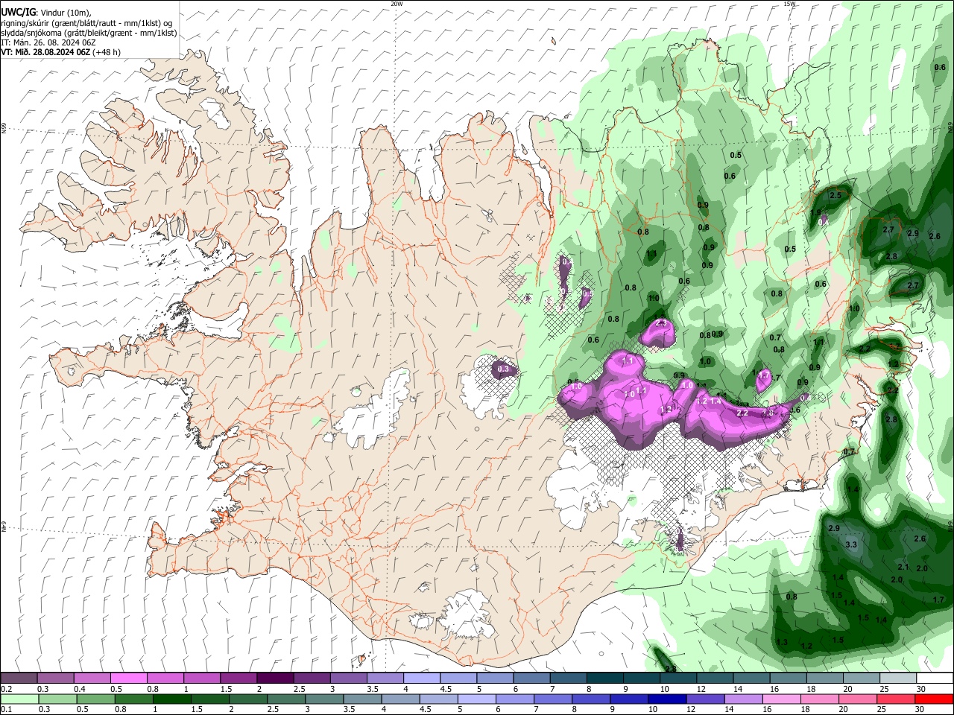Click the 2.5 precipitation value on map

[x=835, y=195]
